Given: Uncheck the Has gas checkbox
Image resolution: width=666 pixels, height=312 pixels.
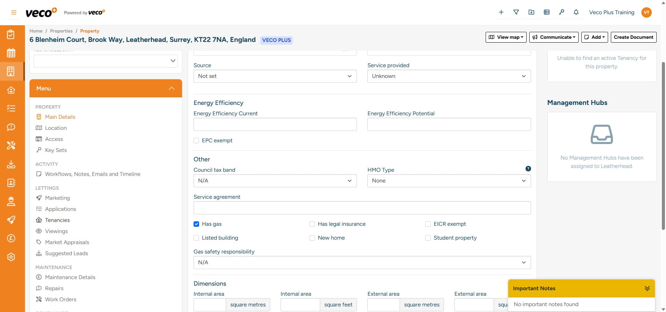Looking at the screenshot, I should [x=196, y=224].
